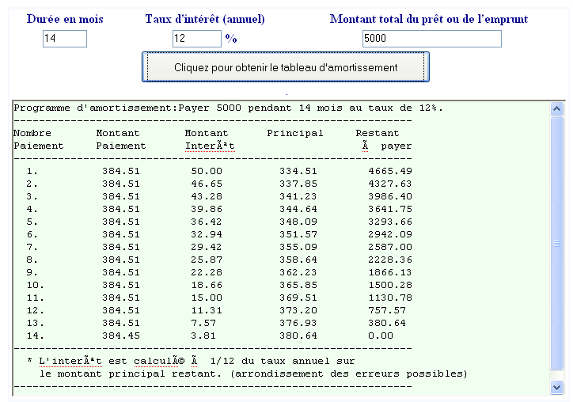Click the interest value 32.94
The width and height of the screenshot is (573, 402).
(x=207, y=234)
